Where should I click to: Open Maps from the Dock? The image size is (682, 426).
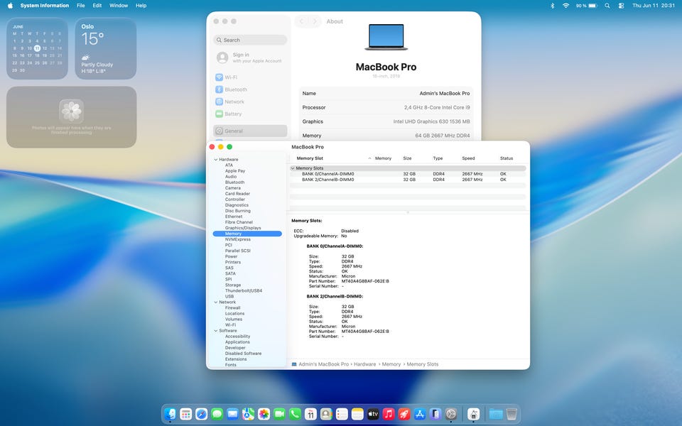(x=249, y=414)
